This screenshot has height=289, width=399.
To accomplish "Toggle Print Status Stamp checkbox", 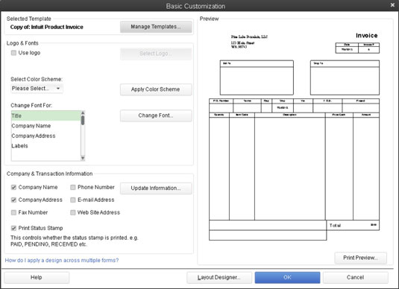I will (13, 228).
